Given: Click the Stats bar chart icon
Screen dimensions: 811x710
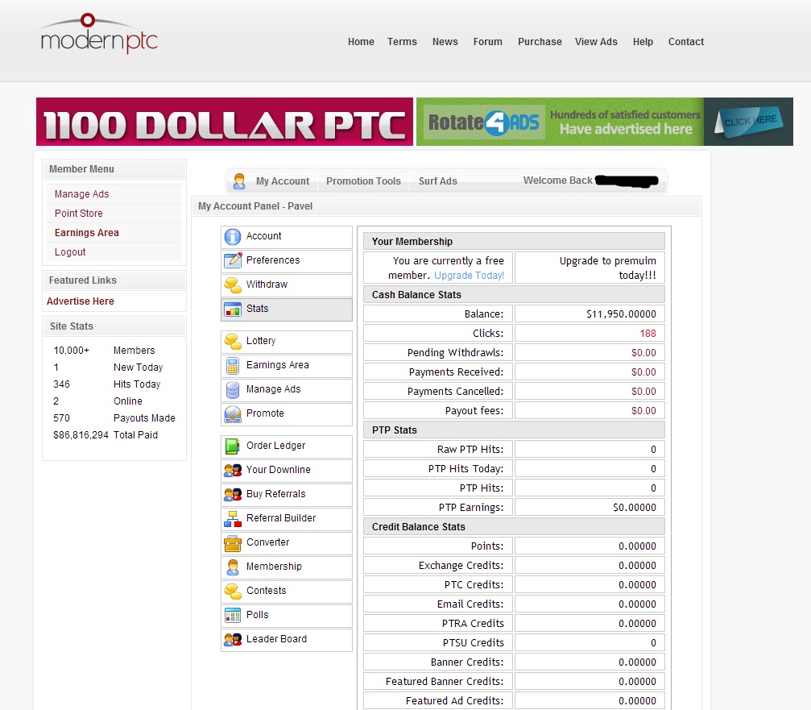Looking at the screenshot, I should (x=233, y=309).
